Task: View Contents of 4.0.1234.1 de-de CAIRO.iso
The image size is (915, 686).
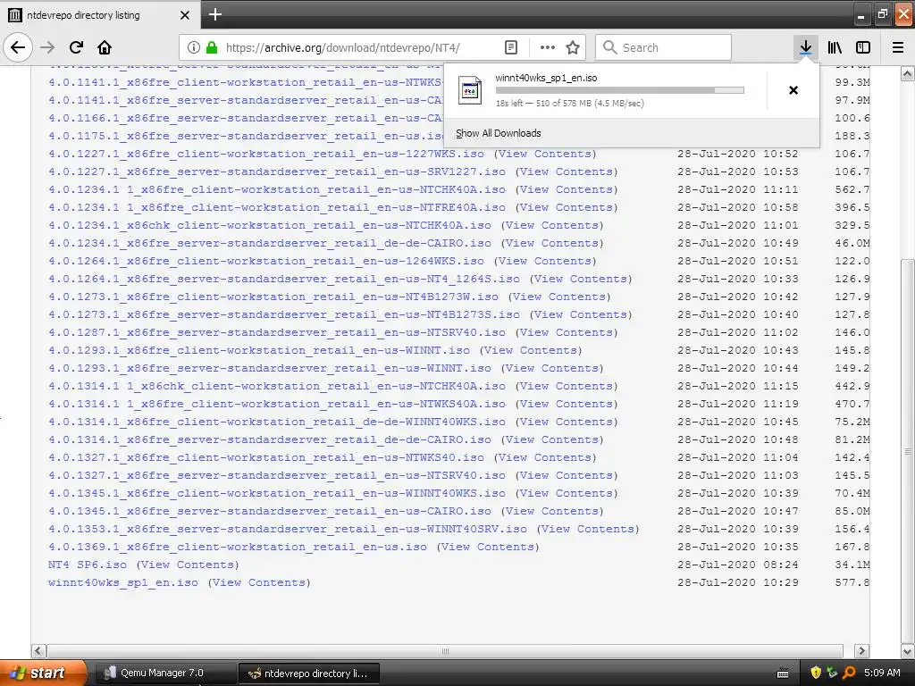Action: (x=552, y=243)
